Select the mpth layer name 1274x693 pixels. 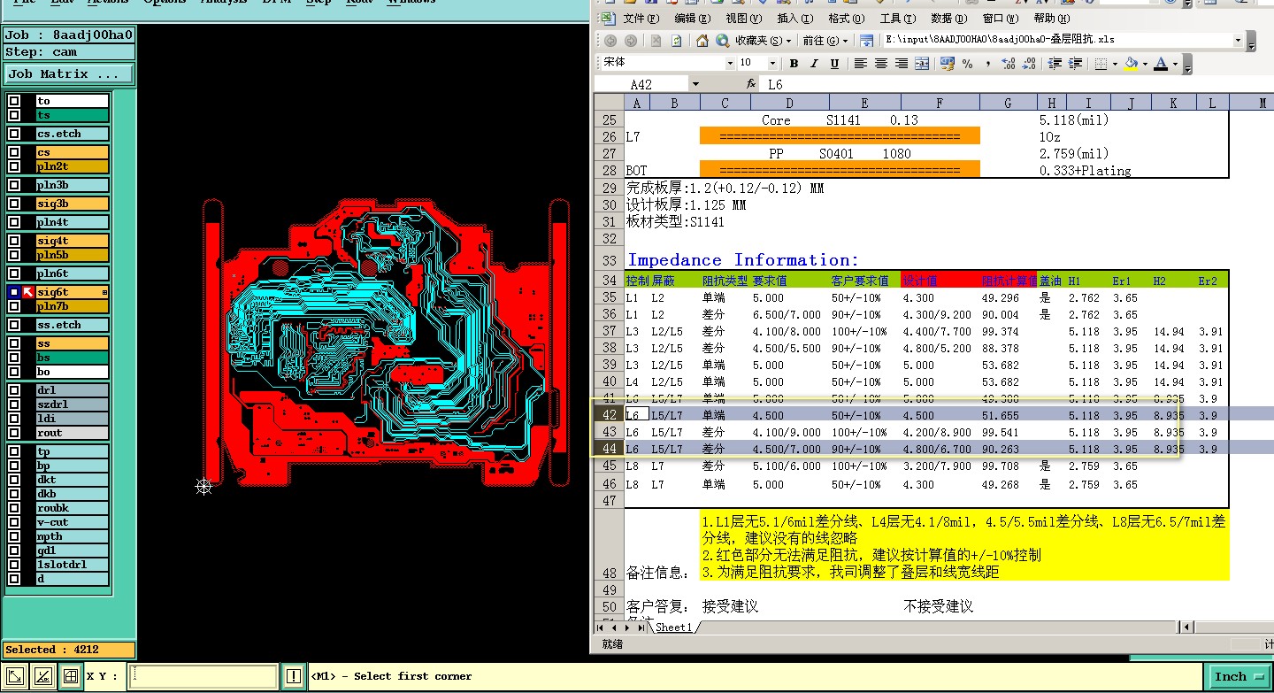tap(72, 536)
